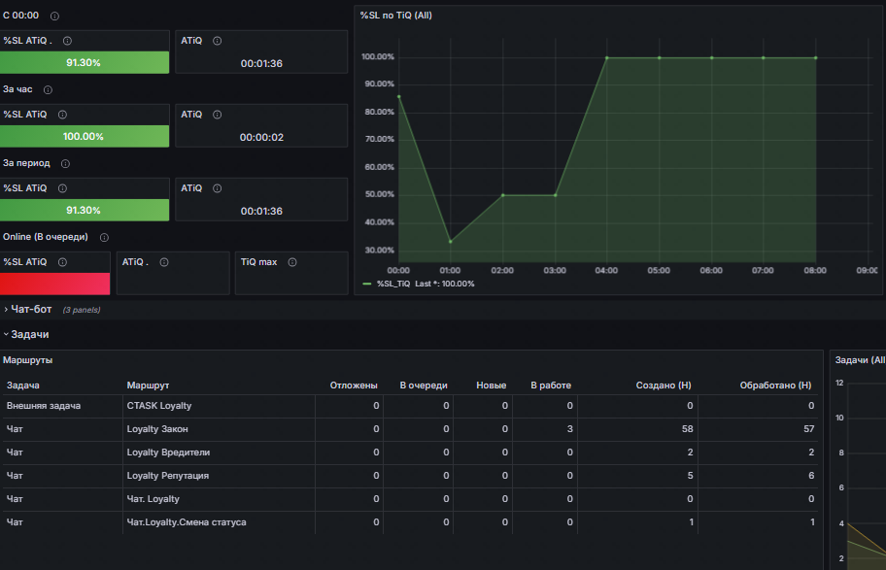The width and height of the screenshot is (886, 570).
Task: Click the Обработано (Н) column header
Action: click(775, 386)
